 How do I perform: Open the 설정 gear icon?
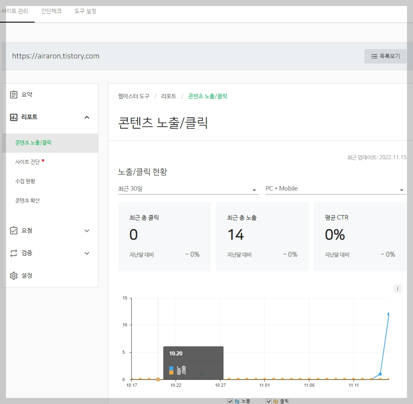click(x=14, y=276)
